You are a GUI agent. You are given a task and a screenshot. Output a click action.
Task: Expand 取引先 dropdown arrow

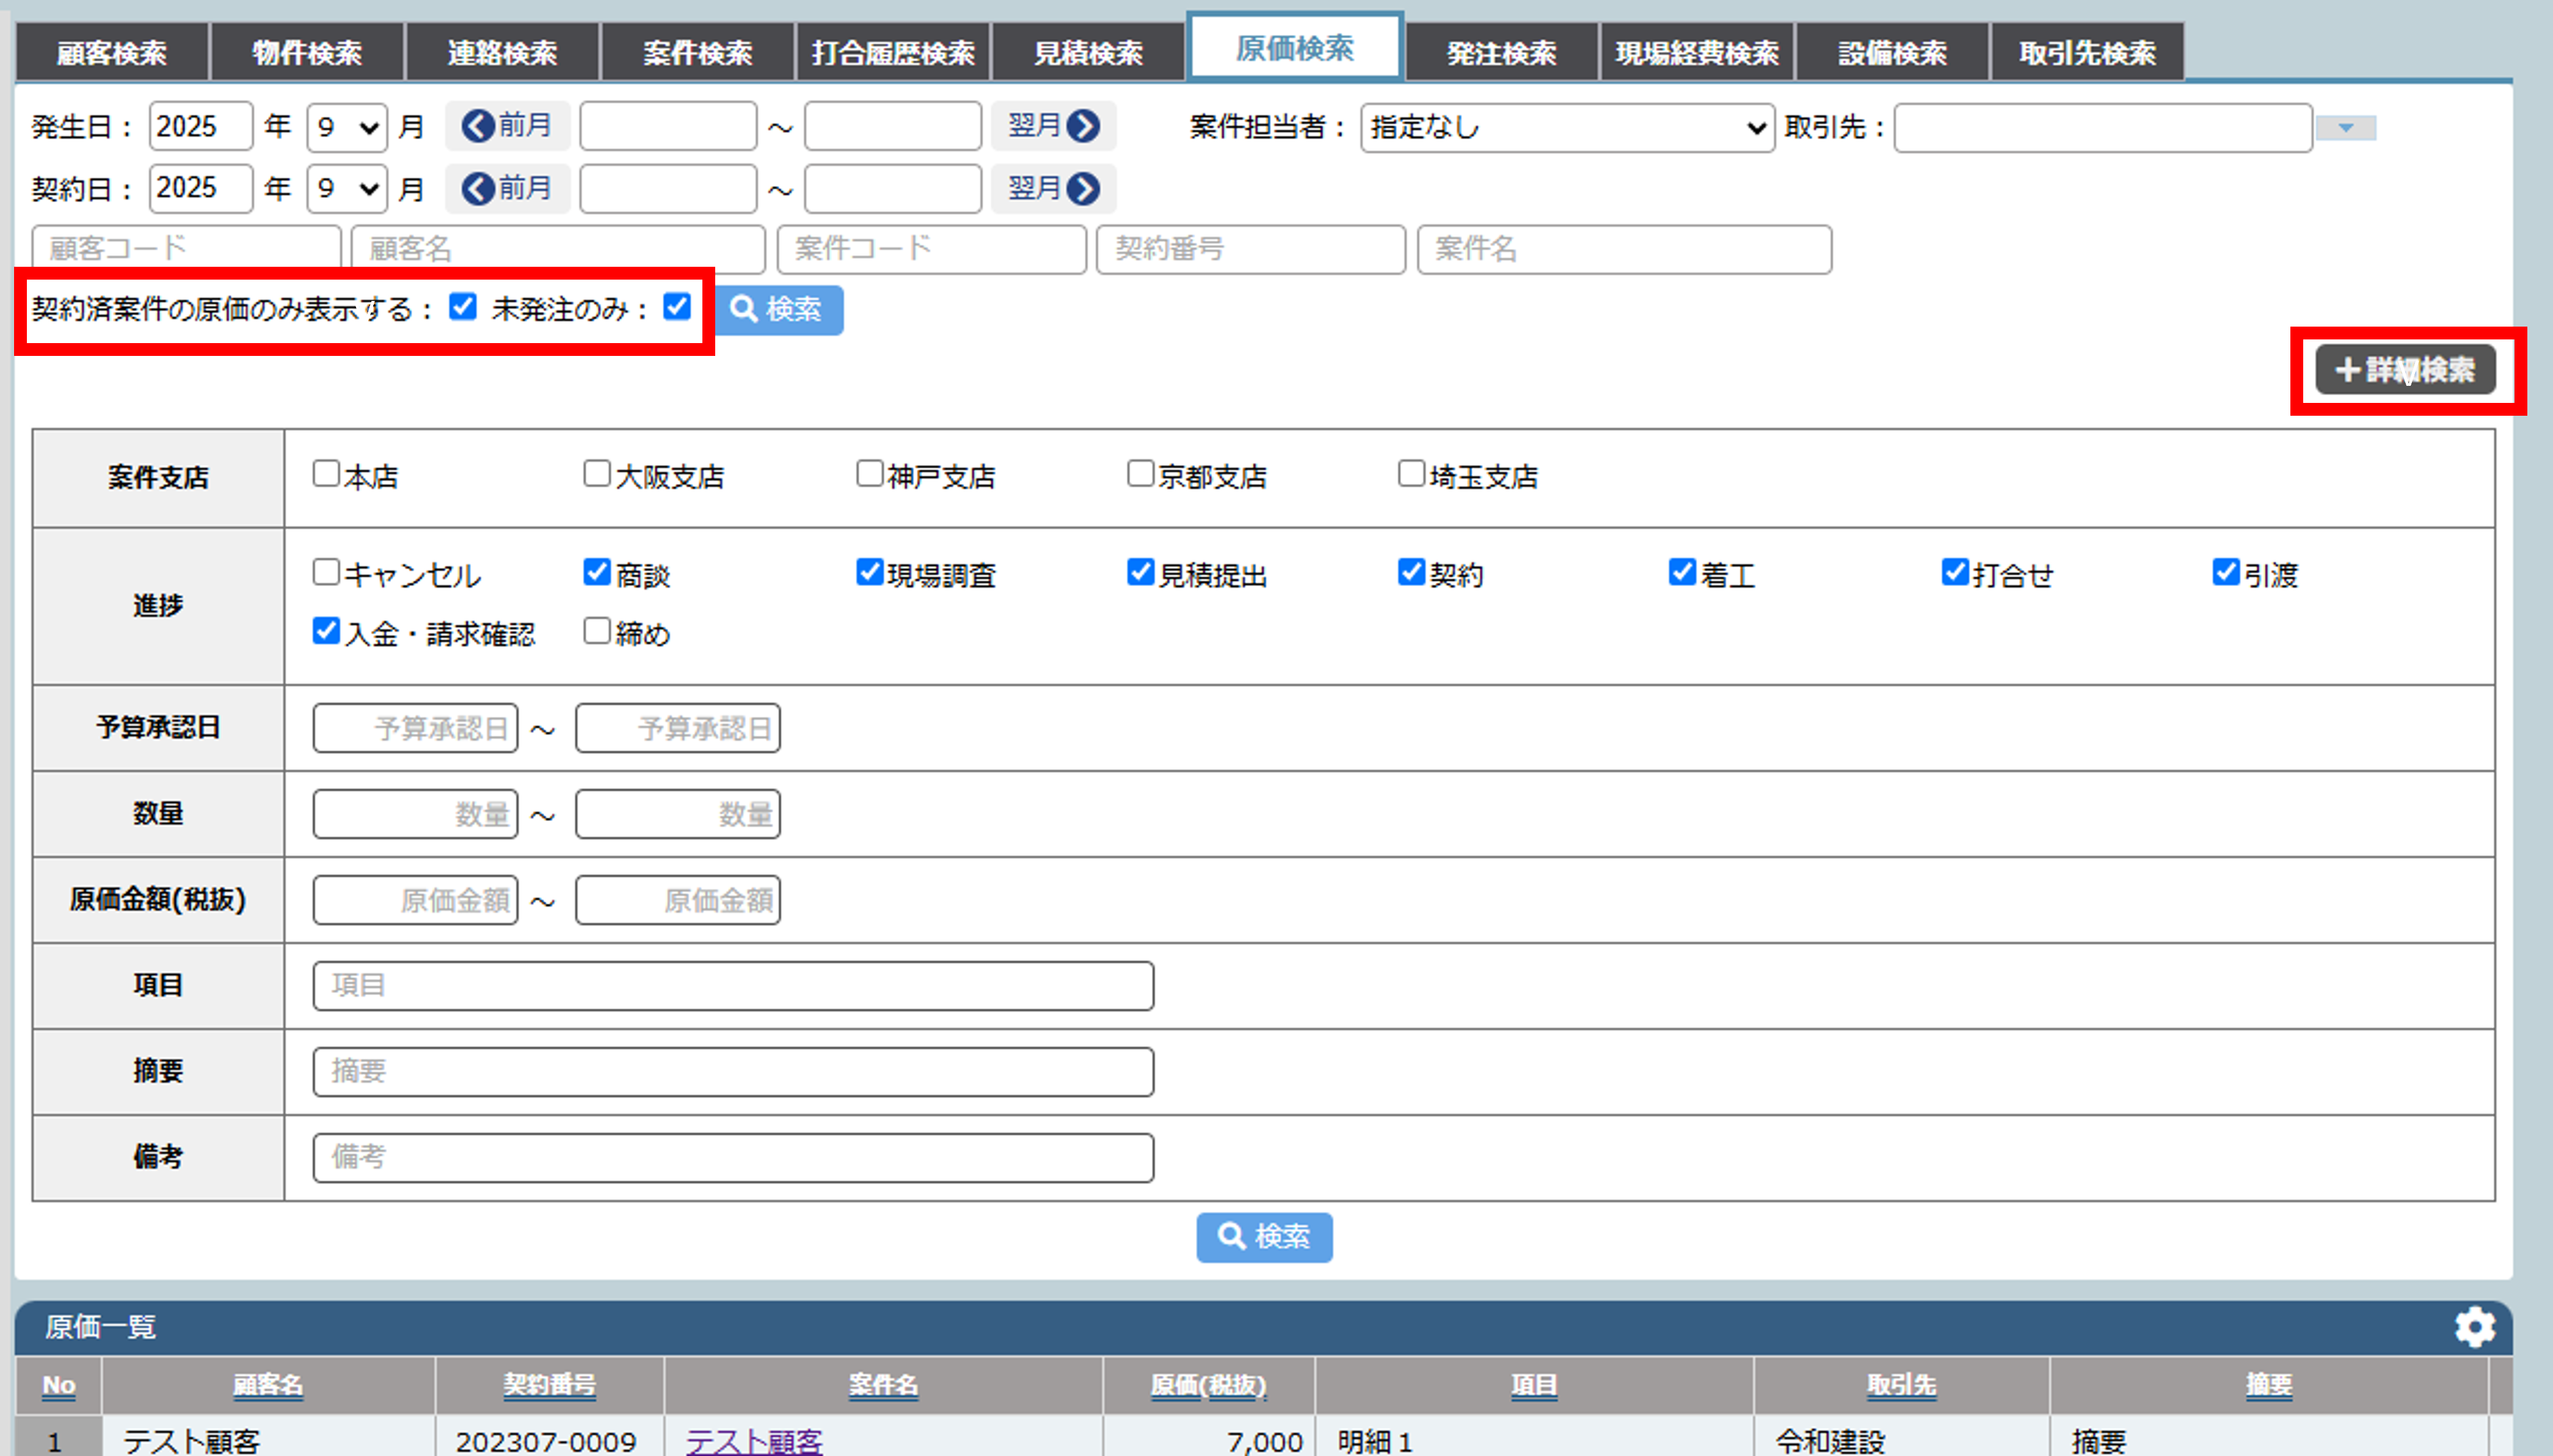(2345, 128)
